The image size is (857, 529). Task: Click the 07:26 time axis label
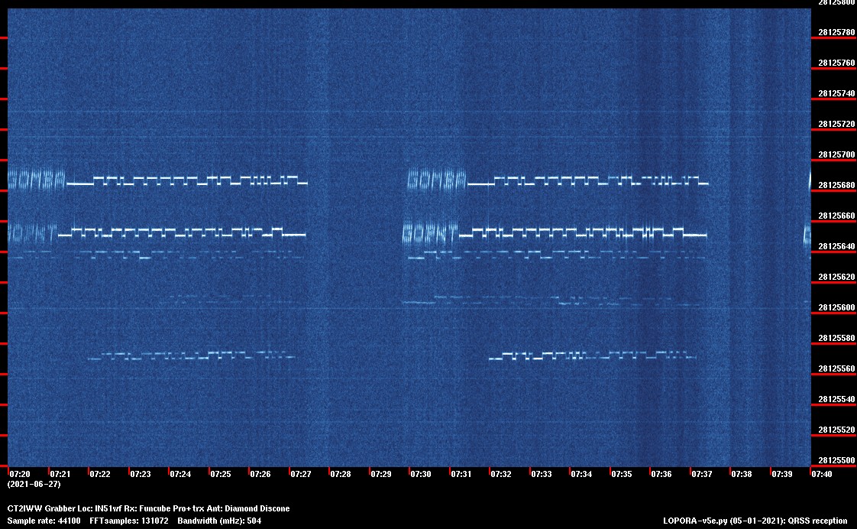click(260, 474)
